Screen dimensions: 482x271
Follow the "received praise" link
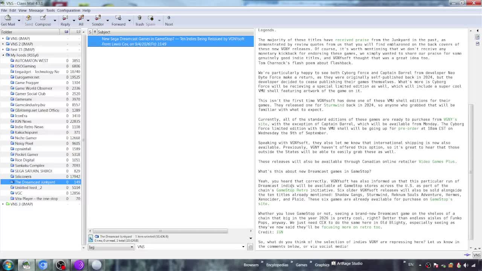(352, 40)
